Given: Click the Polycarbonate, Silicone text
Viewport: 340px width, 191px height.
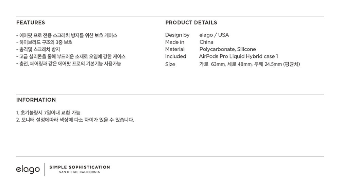Looking at the screenshot, I should coord(227,49).
